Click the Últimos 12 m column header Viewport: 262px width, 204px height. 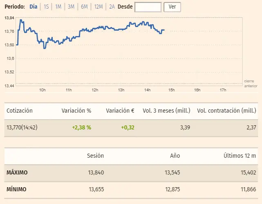(x=240, y=156)
